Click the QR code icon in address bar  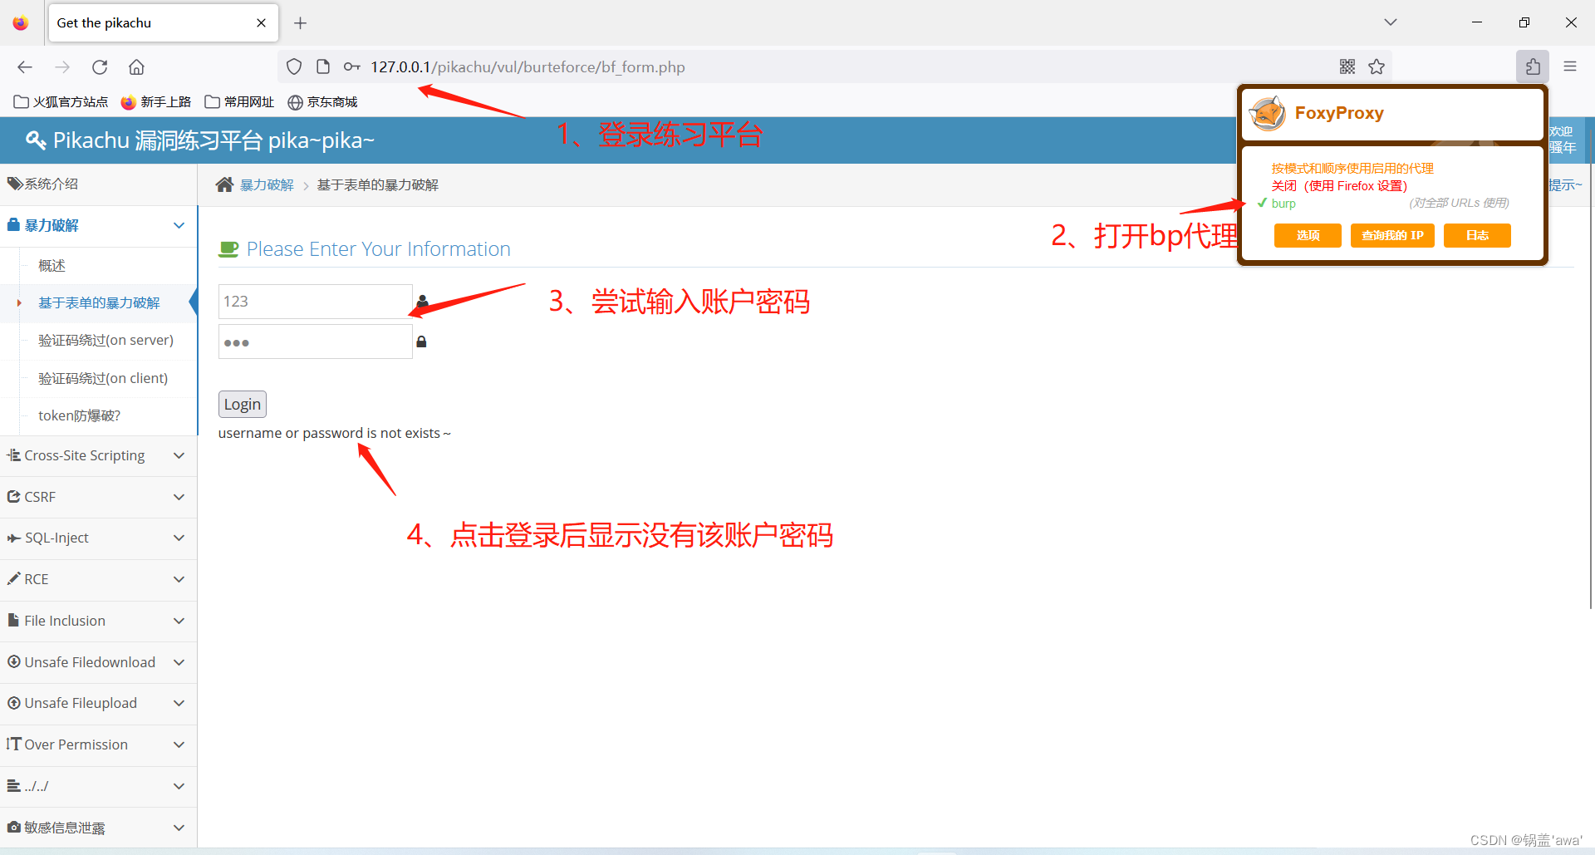1347,67
